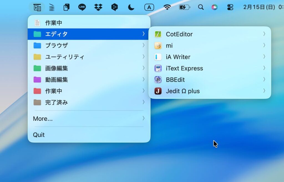
Task: Select the 画像編集 folder menu item
Action: point(57,68)
